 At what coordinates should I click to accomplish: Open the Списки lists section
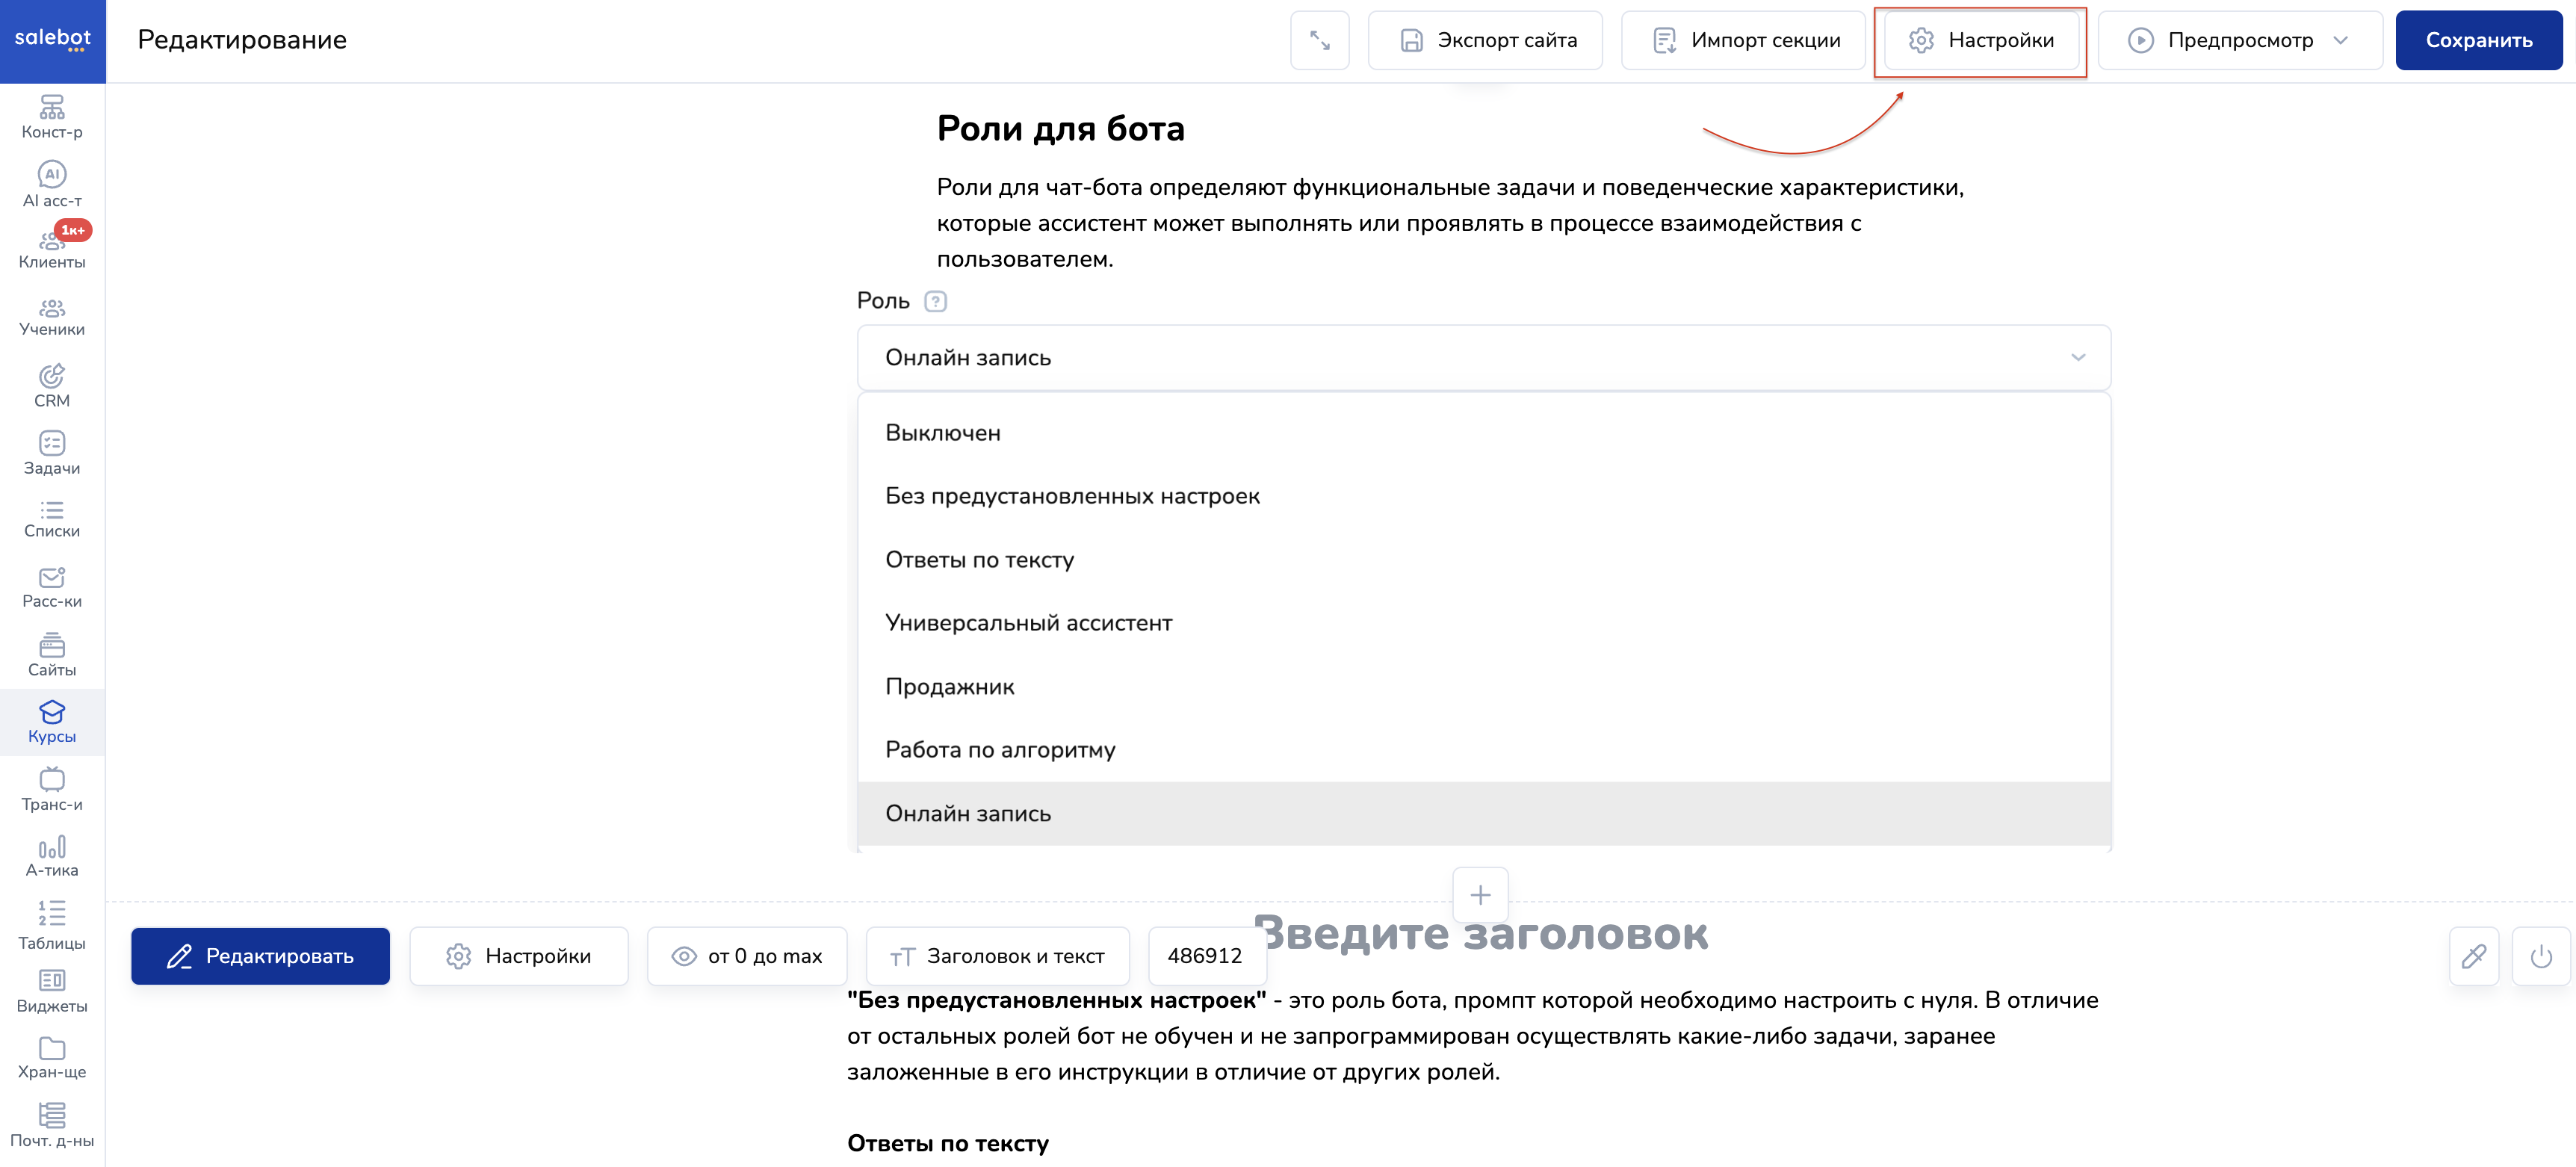pos(52,520)
